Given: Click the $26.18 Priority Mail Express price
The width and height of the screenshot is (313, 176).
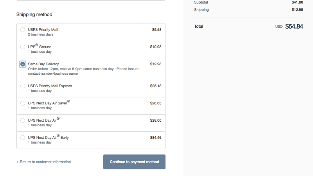Looking at the screenshot, I should [x=156, y=86].
